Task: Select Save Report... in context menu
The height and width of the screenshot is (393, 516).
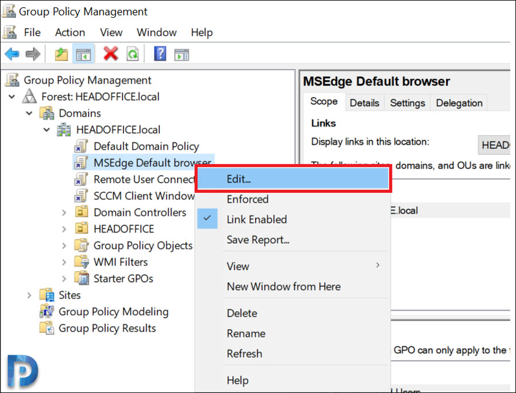Action: click(258, 240)
